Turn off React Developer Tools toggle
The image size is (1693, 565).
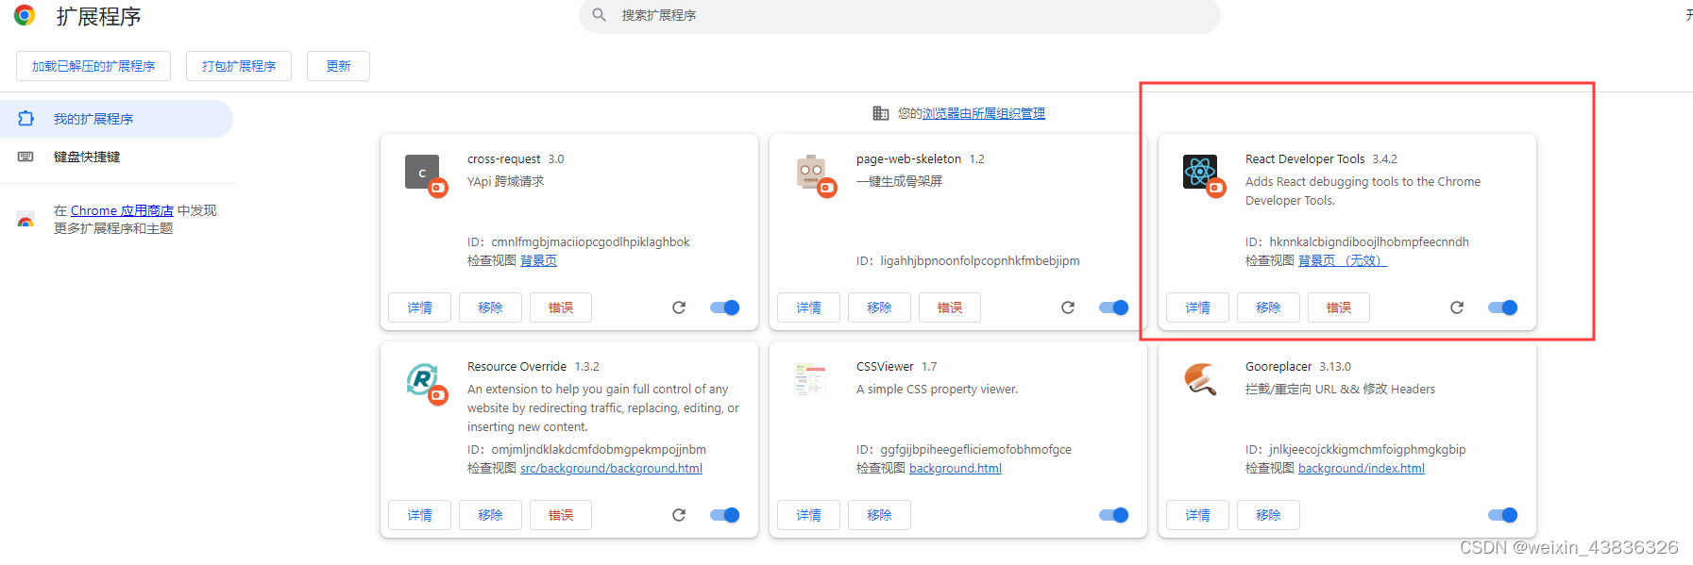tap(1503, 307)
